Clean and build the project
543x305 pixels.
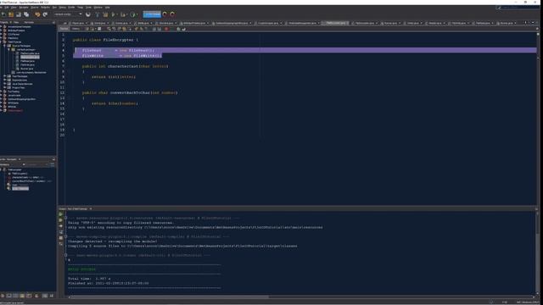105,14
